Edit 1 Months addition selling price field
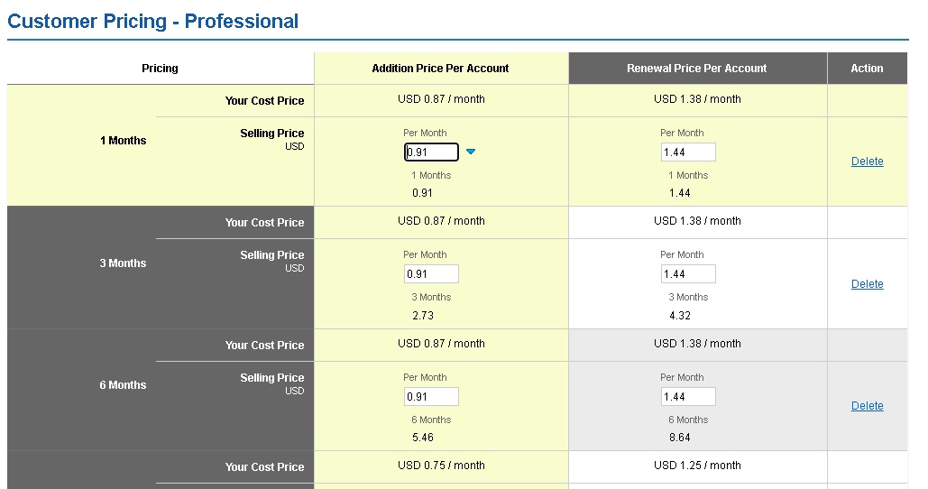The image size is (928, 489). (x=431, y=152)
